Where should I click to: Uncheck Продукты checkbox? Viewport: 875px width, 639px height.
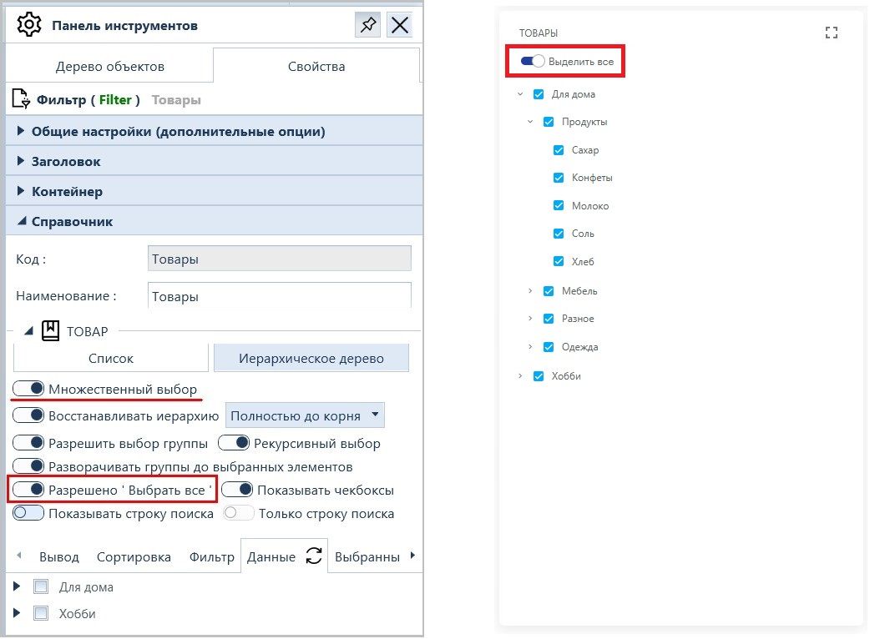(x=549, y=122)
